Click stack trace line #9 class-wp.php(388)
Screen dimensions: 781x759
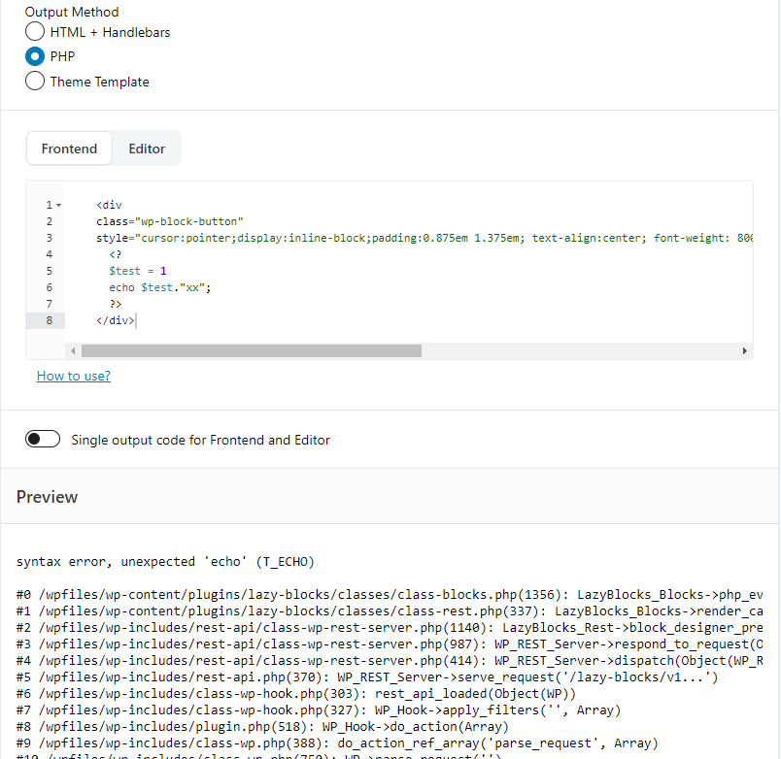click(x=337, y=743)
